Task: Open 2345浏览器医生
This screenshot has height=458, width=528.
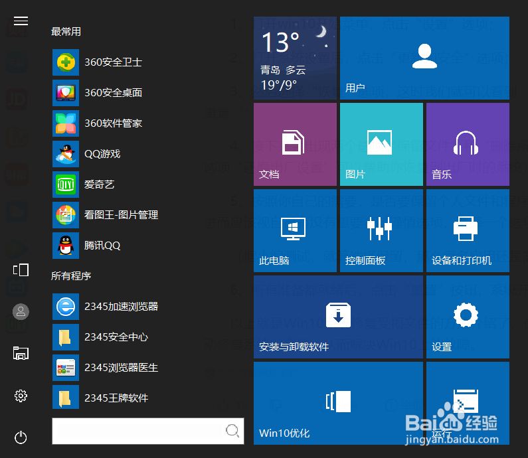Action: point(106,368)
